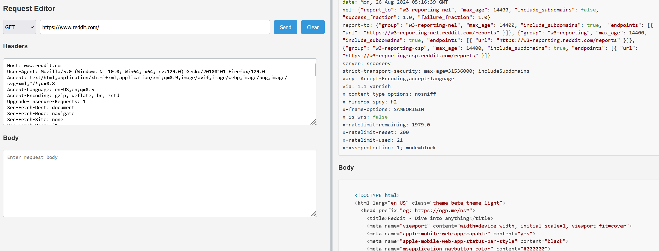
Task: Click the head prefix ogp.me line
Action: [418, 211]
